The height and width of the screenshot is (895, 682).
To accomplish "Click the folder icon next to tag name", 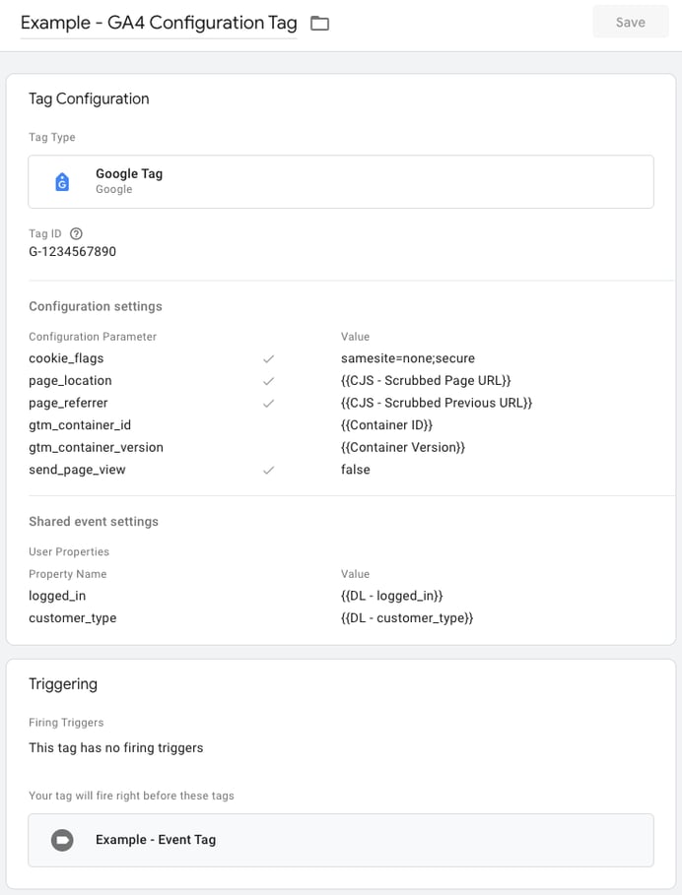I will click(319, 24).
